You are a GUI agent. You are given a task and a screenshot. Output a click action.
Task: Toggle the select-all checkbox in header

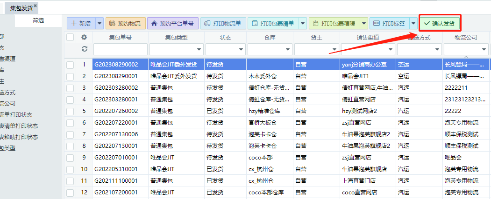(70, 38)
